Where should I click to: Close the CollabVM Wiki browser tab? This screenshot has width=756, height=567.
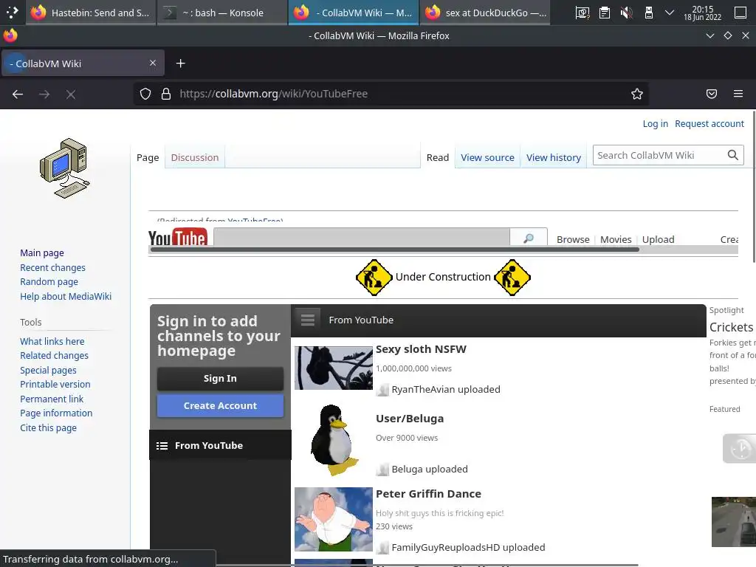tap(153, 63)
